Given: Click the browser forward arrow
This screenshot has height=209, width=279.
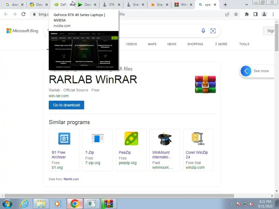Looking at the screenshot, I should click(x=15, y=14).
